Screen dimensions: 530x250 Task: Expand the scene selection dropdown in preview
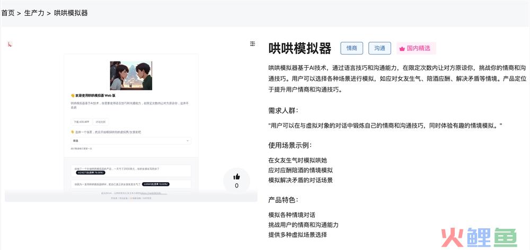point(131,140)
